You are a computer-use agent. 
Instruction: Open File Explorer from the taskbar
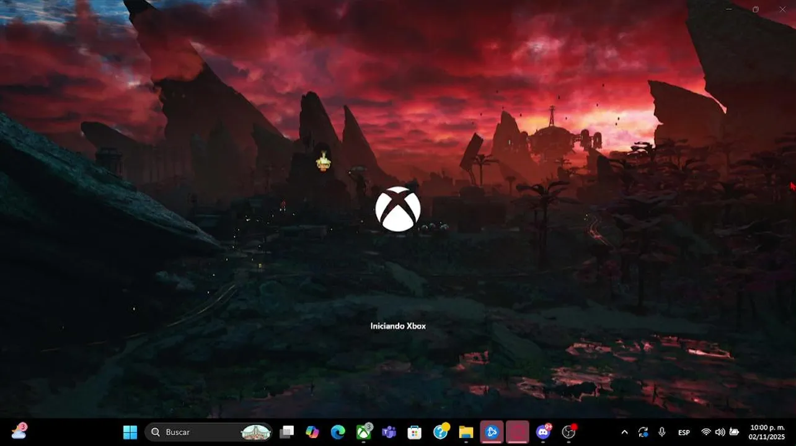[x=466, y=432]
